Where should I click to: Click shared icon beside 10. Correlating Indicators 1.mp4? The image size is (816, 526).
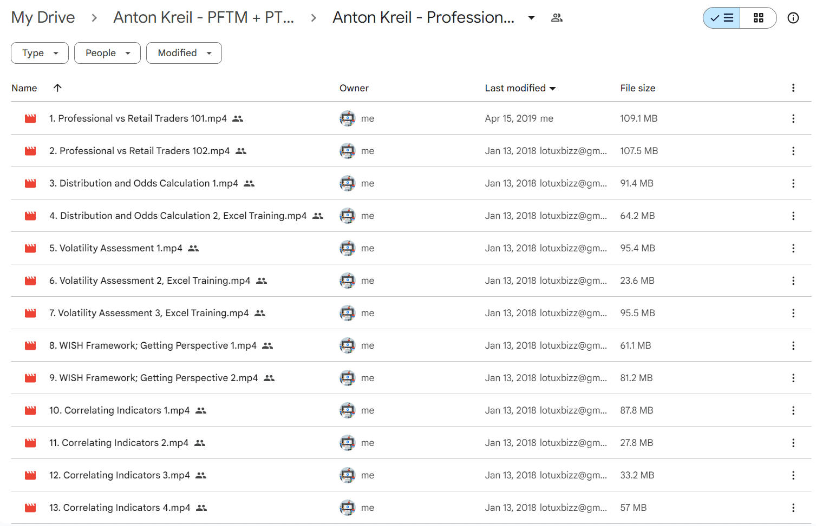[201, 410]
